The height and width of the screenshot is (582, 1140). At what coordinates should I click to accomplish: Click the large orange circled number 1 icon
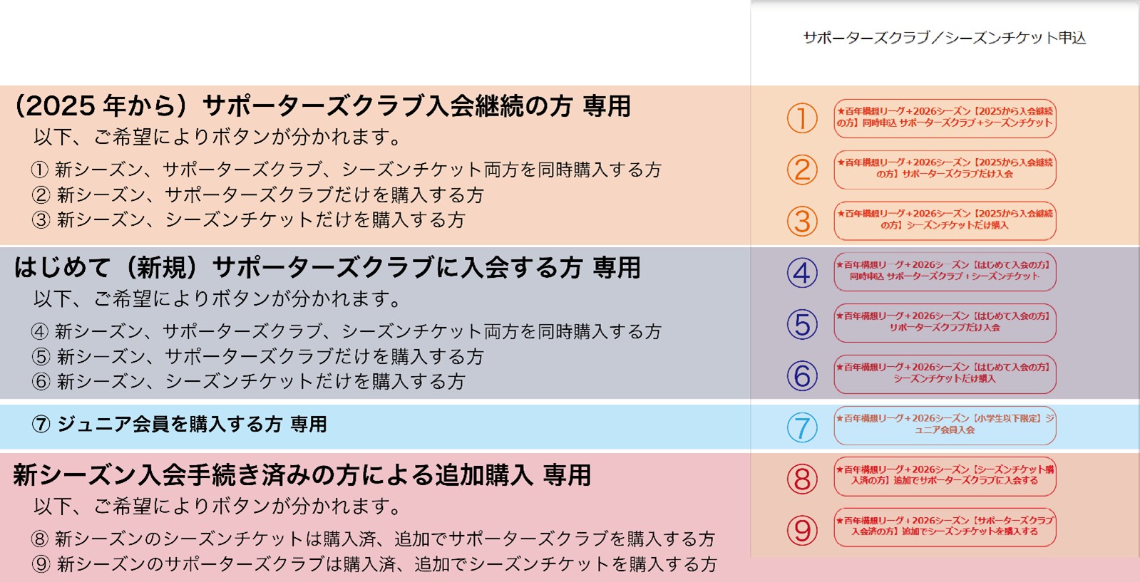pyautogui.click(x=802, y=118)
